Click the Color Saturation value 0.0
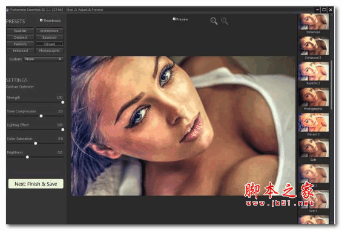Screen dimensions: 342x231 [61, 138]
